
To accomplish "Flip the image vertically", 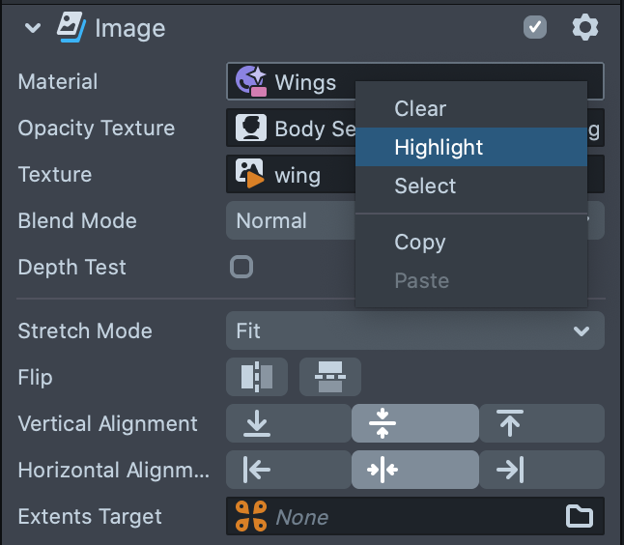I will (x=330, y=377).
